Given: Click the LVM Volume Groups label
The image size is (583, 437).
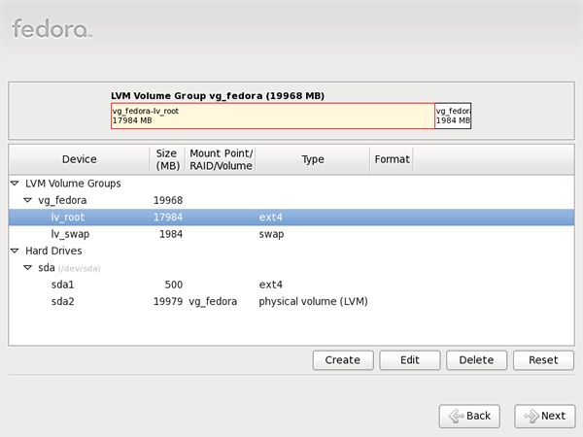Looking at the screenshot, I should (x=73, y=184).
